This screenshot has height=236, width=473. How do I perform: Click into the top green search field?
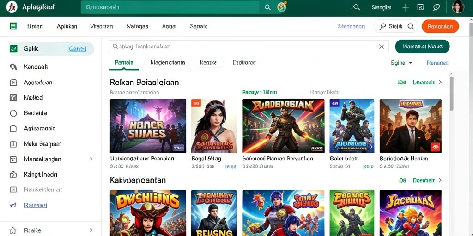[170, 7]
